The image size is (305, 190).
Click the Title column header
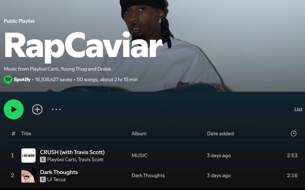coord(26,134)
